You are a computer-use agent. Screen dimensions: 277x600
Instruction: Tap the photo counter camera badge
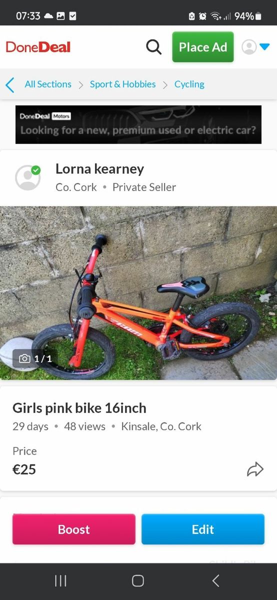[x=35, y=358]
